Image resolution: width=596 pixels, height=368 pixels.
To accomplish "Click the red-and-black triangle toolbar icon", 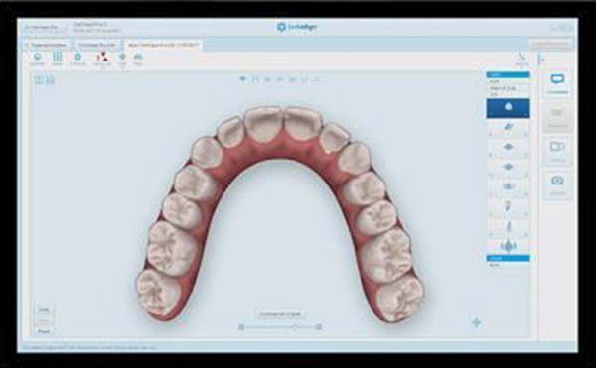I will pos(102,57).
